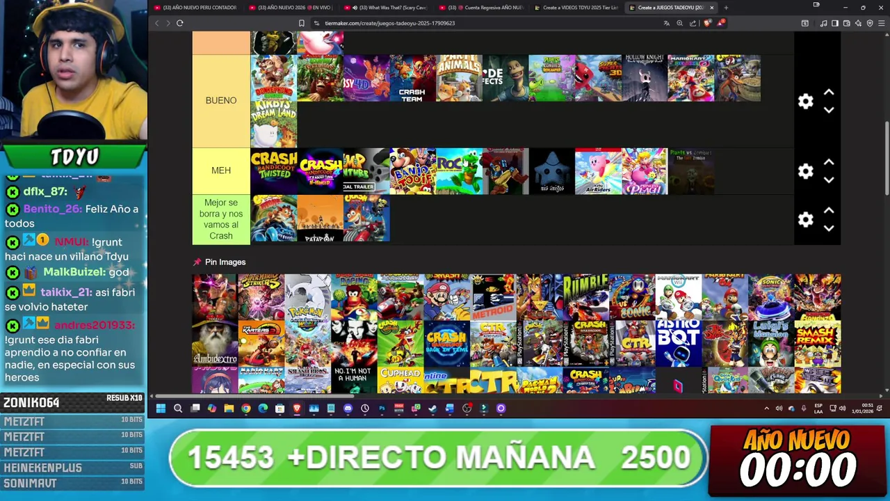890x501 pixels.
Task: Open settings gear for the BUENO tier
Action: 805,101
